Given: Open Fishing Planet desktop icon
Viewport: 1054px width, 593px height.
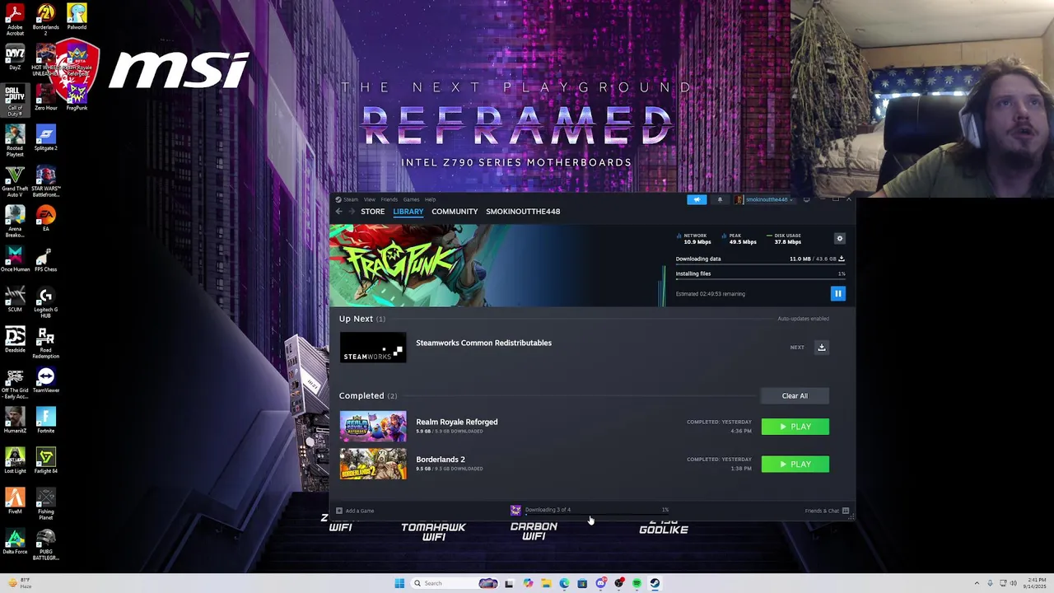Looking at the screenshot, I should [x=45, y=503].
